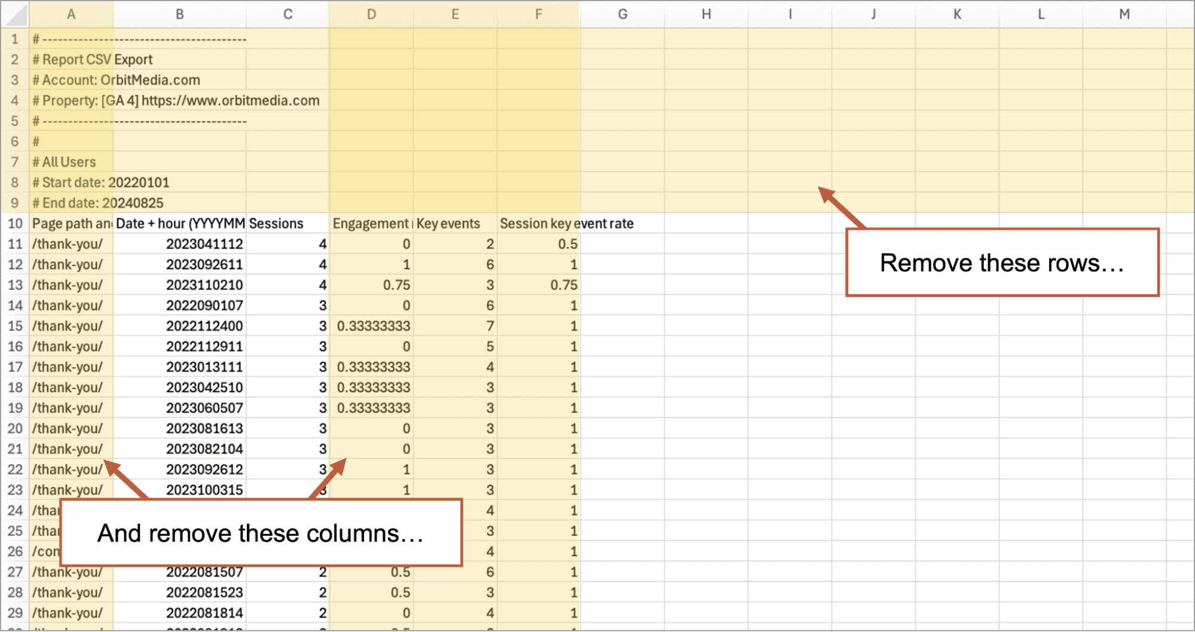Select column M header
The height and width of the screenshot is (632, 1195).
click(x=1124, y=14)
